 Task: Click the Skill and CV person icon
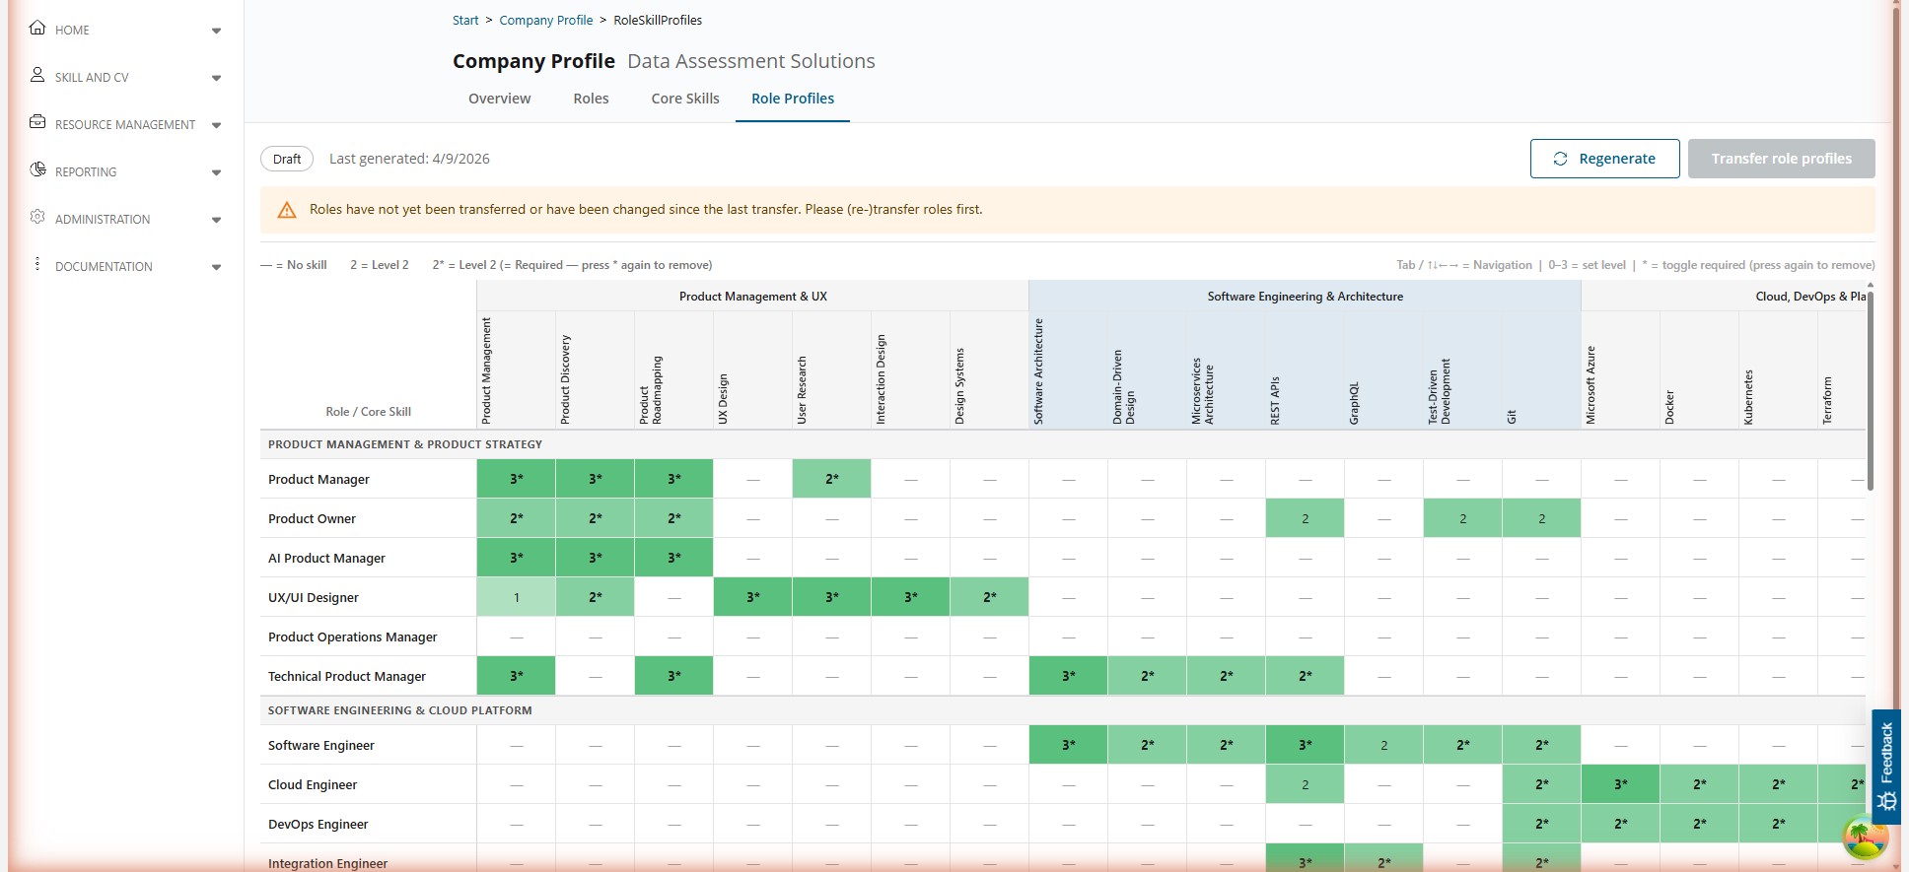coord(37,75)
